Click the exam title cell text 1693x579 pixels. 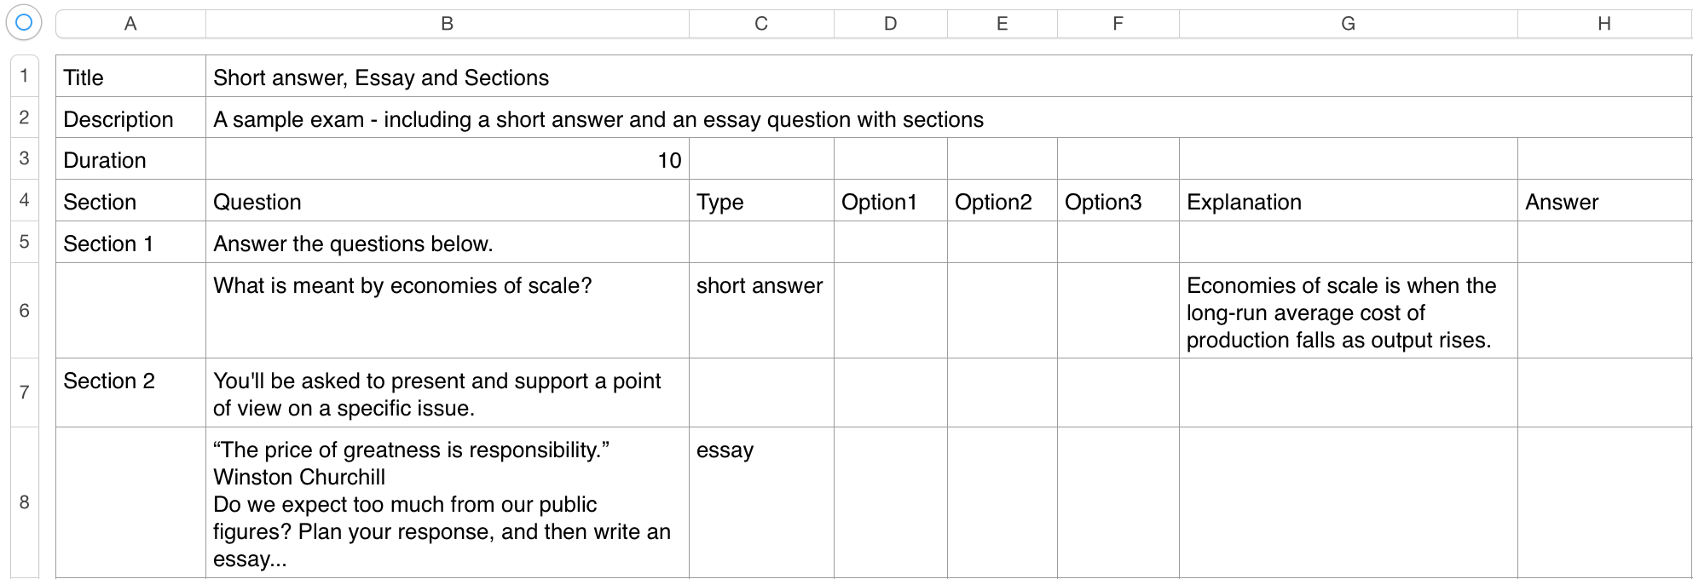381,77
